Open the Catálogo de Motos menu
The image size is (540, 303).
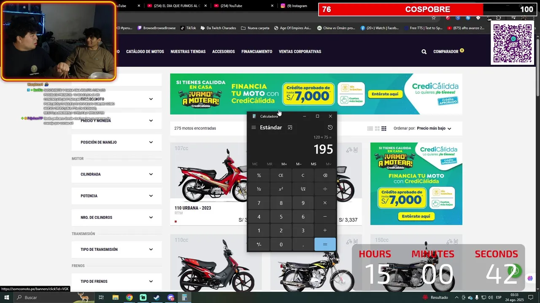click(145, 52)
